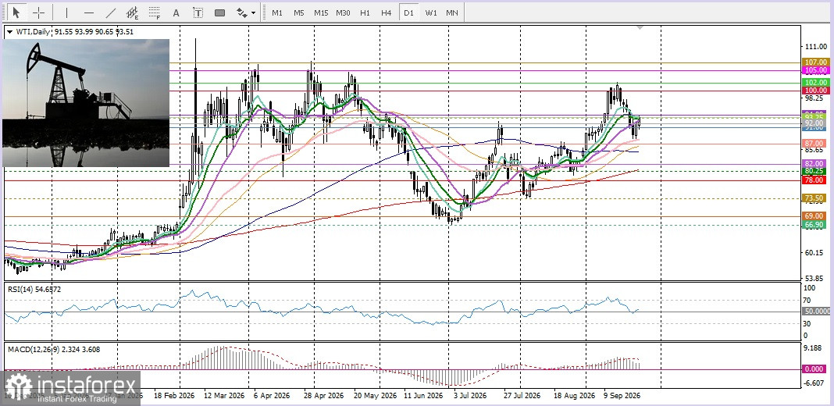Click the 107.00 price level label
834x406 pixels.
click(x=815, y=62)
